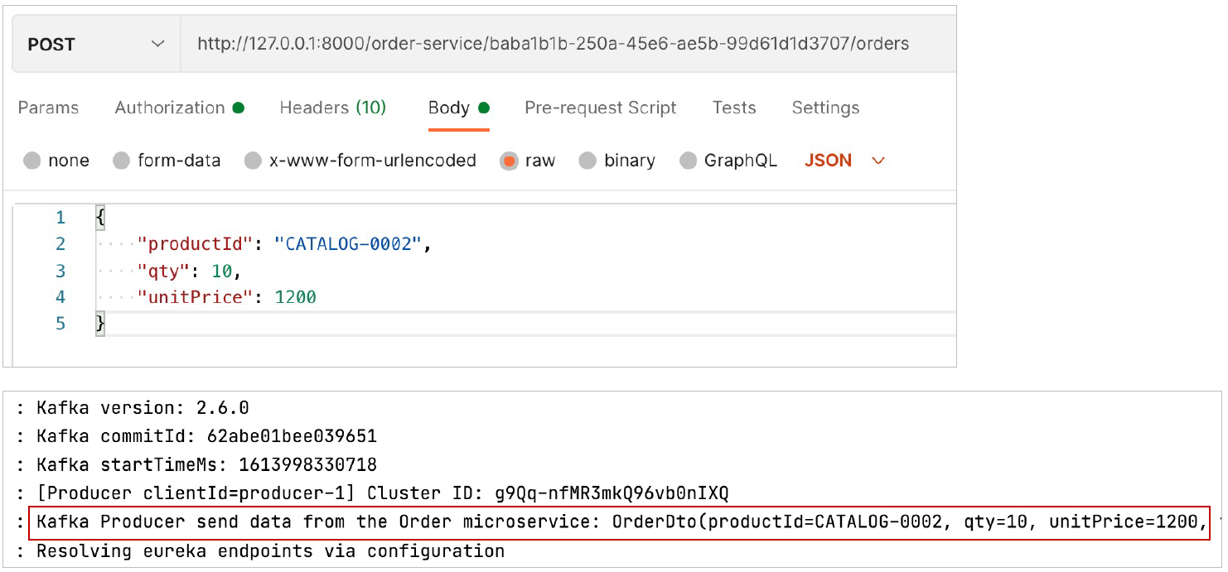Open the Pre-request Script tab
The height and width of the screenshot is (572, 1228).
pos(601,108)
